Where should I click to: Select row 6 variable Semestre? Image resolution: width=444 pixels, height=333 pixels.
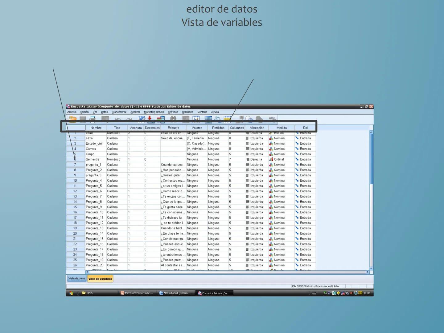pos(75,159)
